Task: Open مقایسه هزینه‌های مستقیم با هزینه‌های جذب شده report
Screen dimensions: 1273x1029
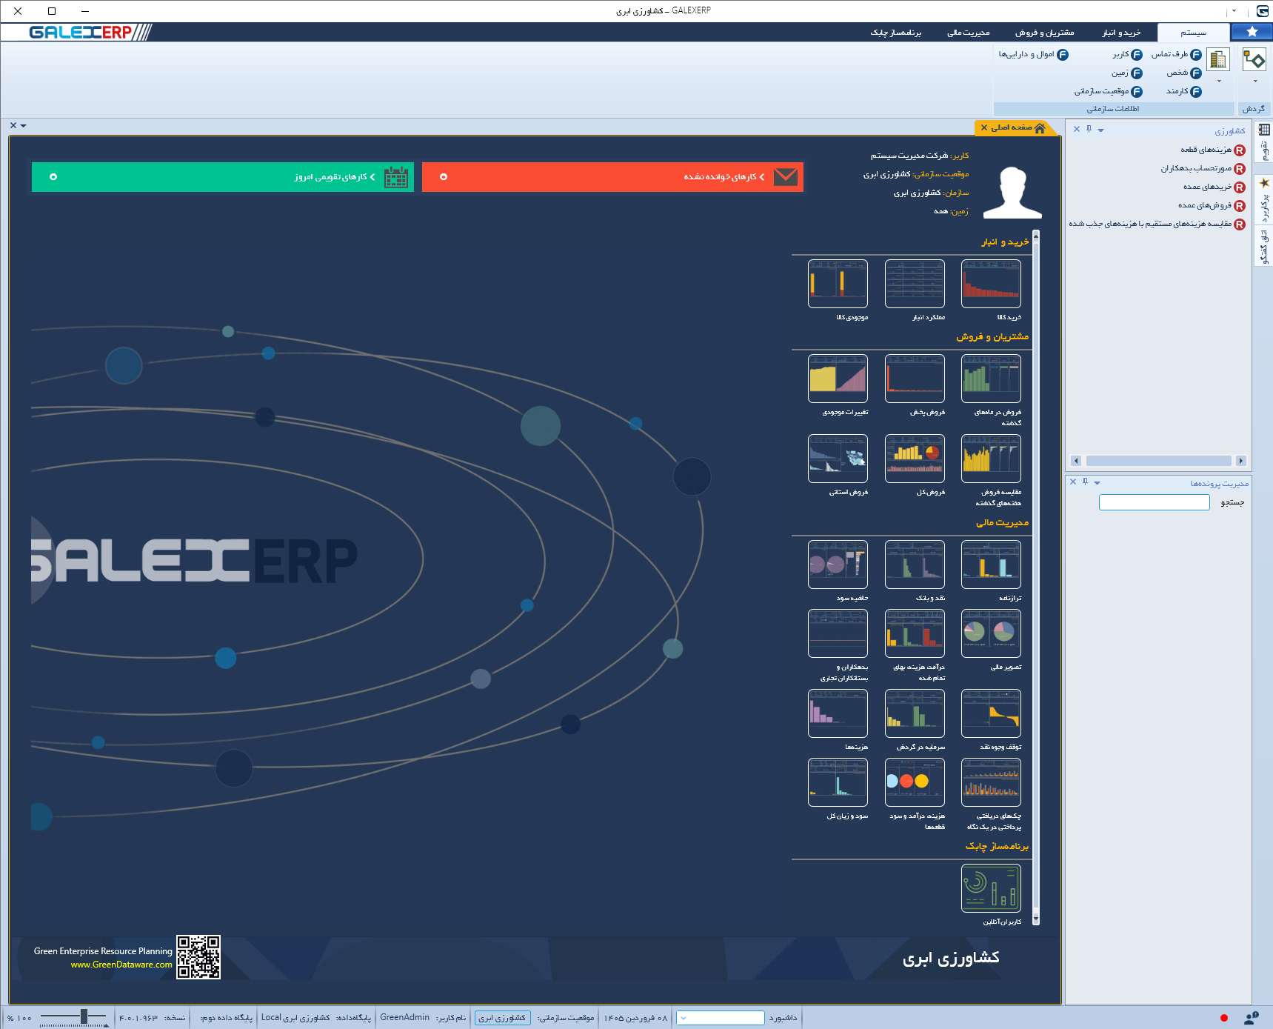Action: point(1157,224)
